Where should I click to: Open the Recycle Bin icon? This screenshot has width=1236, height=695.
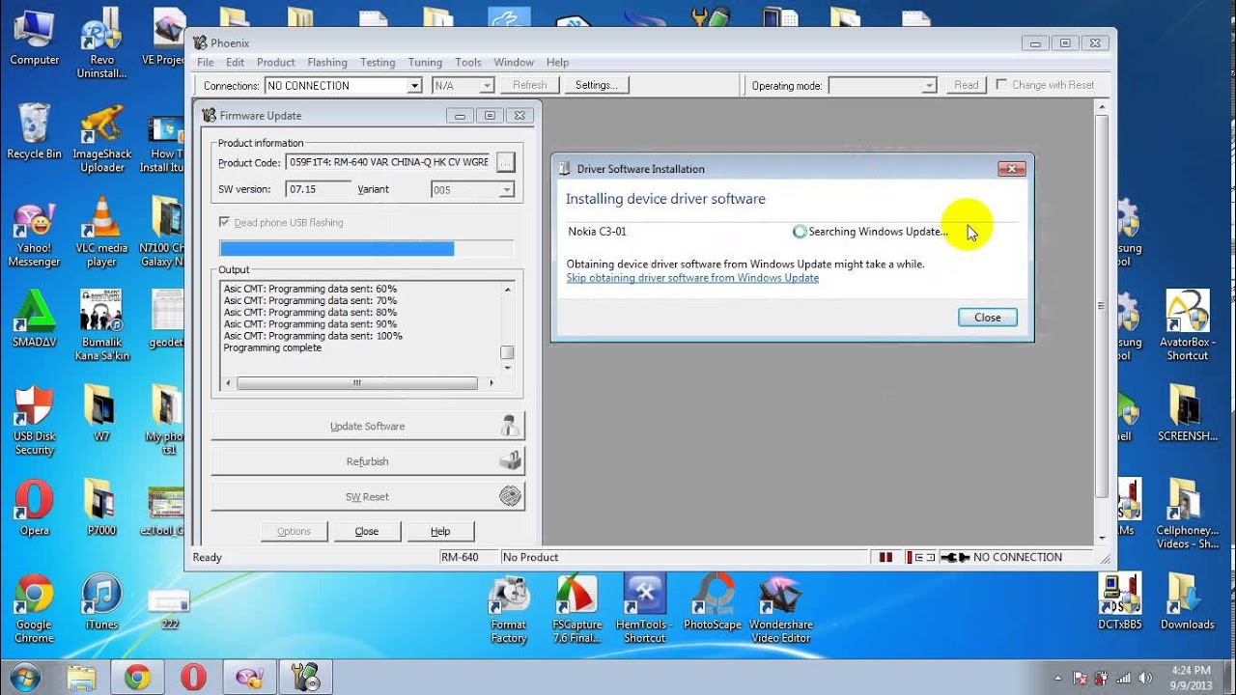tap(34, 131)
